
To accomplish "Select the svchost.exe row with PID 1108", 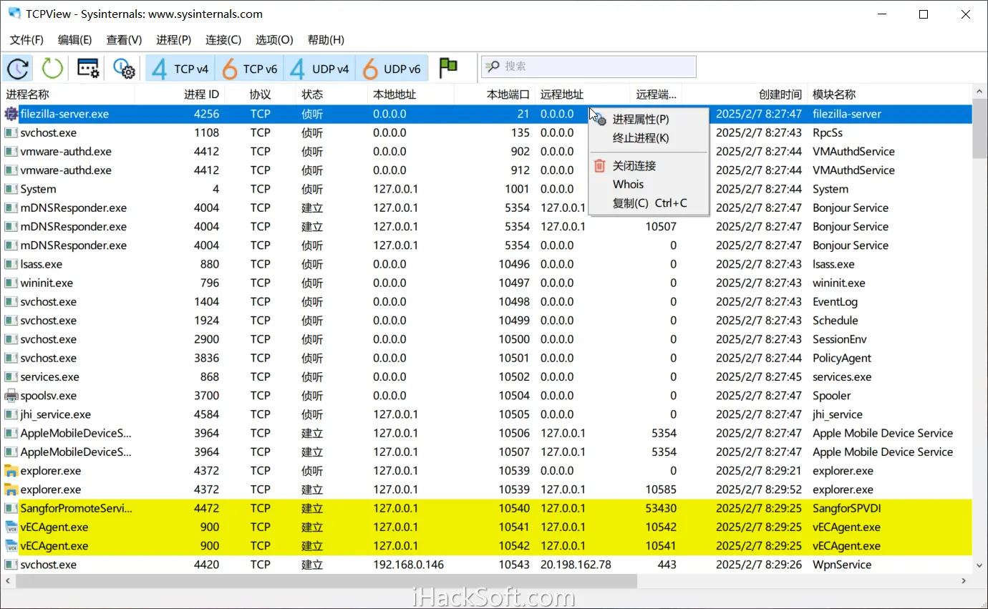I will pyautogui.click(x=487, y=133).
